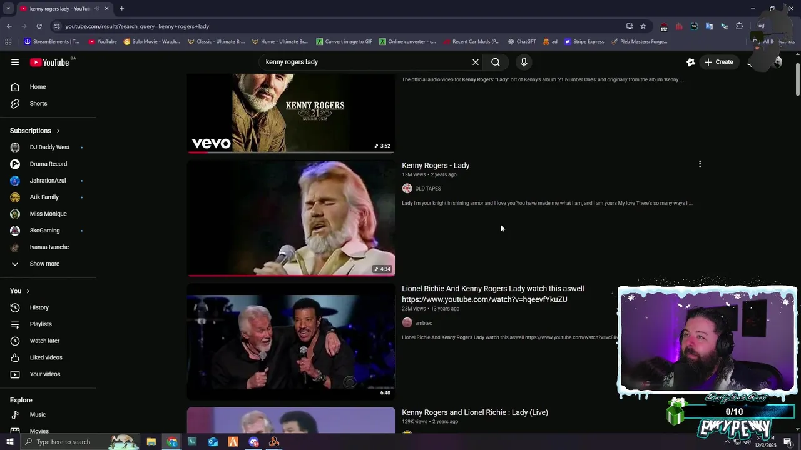Open a new browser tab
This screenshot has height=450, width=801.
121,9
